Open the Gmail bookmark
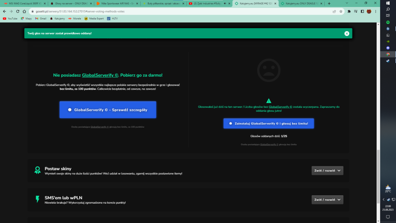Image resolution: width=396 pixels, height=223 pixels. click(x=41, y=19)
